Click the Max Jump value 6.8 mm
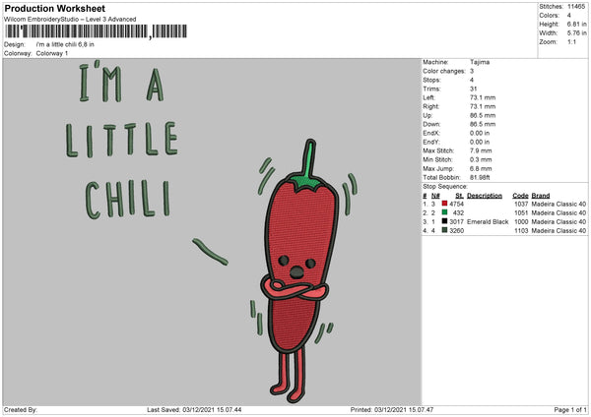591x417 pixels. coord(481,168)
